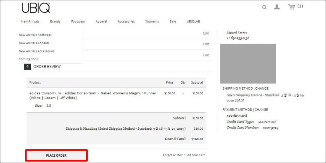Open the Brands menu
Screen dimensions: 326x163
point(55,21)
